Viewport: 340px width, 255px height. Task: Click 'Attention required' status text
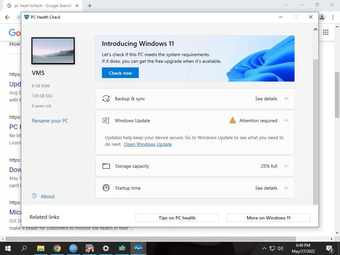pos(258,121)
